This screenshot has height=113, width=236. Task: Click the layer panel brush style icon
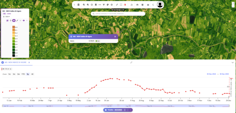tap(17, 21)
